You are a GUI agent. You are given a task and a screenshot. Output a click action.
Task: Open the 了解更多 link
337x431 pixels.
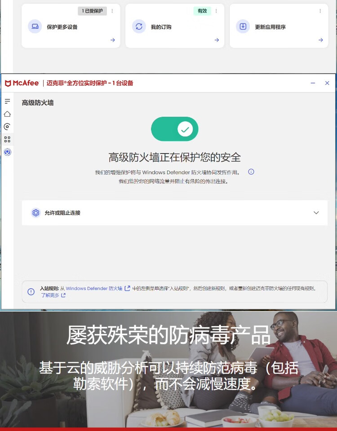pos(50,295)
